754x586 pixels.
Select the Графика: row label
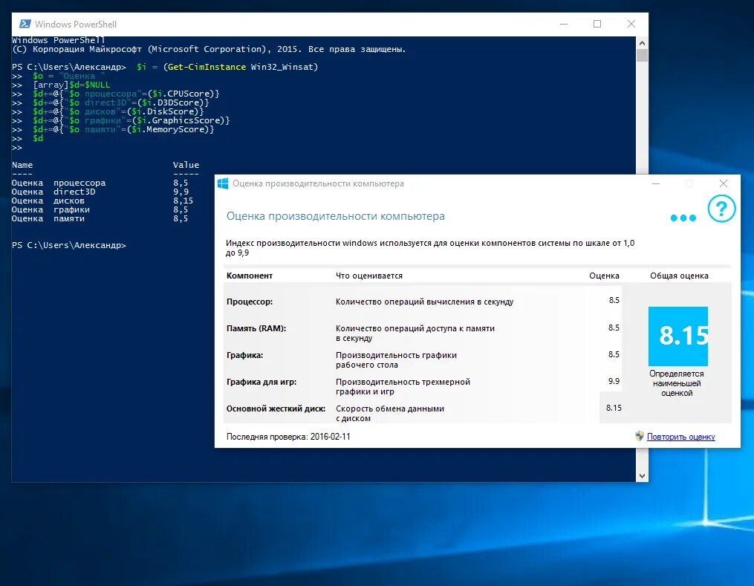pyautogui.click(x=244, y=355)
